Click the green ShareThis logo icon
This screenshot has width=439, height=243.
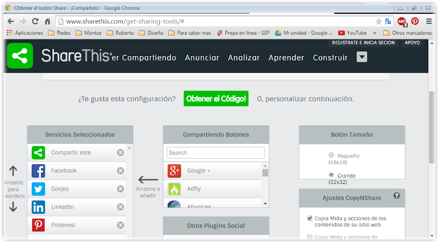tap(20, 56)
